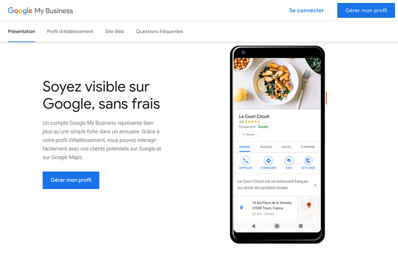Click the Google My Business logo
This screenshot has height=264, width=398.
coord(40,10)
